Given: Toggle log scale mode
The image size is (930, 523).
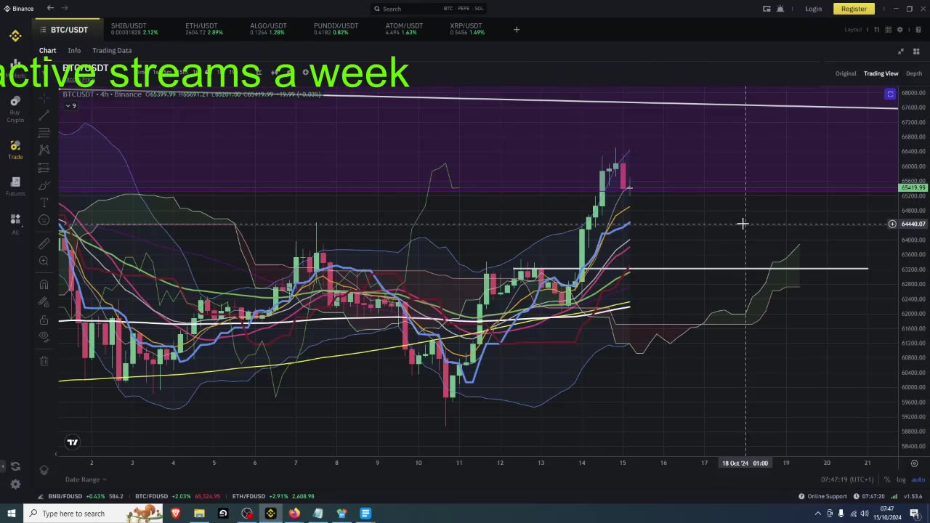Looking at the screenshot, I should [901, 479].
